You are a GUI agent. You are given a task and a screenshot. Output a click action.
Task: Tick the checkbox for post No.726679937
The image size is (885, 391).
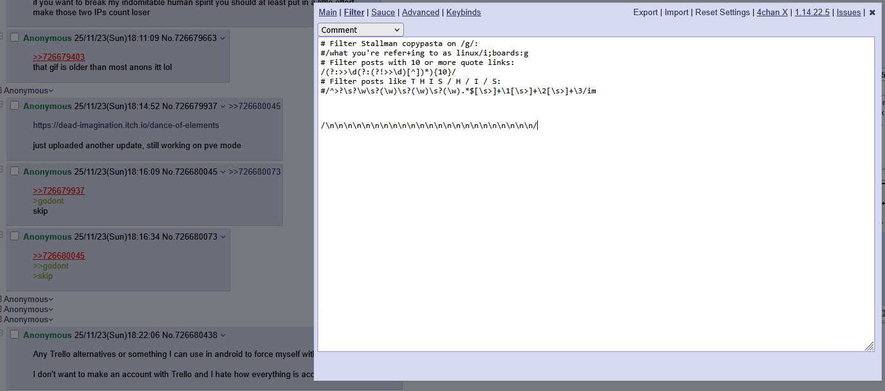pyautogui.click(x=15, y=106)
